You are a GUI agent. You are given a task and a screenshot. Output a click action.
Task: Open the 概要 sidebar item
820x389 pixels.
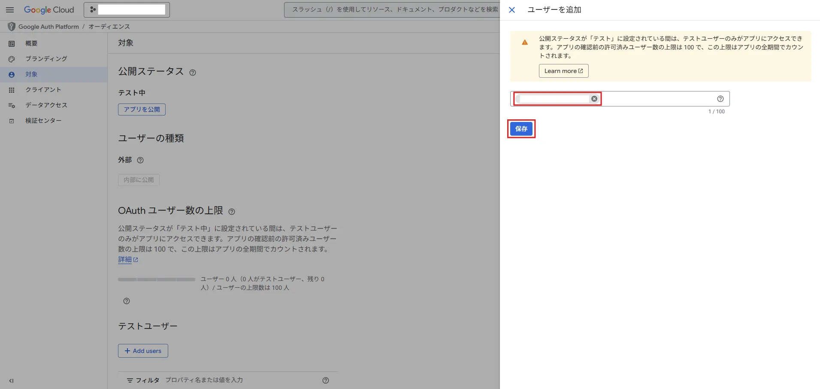(54, 43)
